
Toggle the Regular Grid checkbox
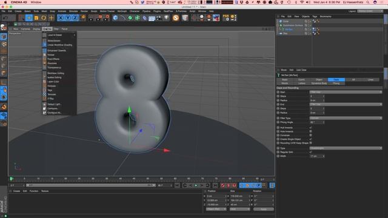coord(311,152)
